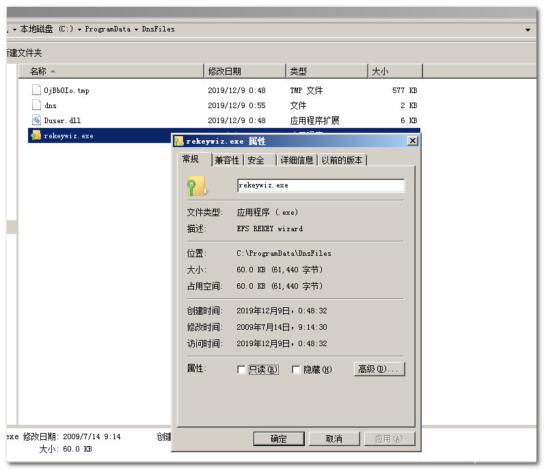
Task: Click the dns file icon
Action: pyautogui.click(x=36, y=105)
